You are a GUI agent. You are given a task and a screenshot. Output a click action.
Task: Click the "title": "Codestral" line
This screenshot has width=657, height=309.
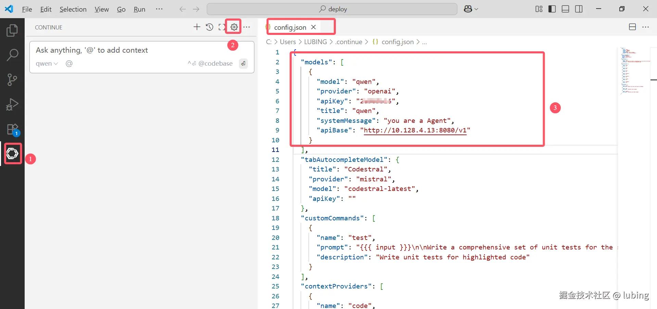coord(350,169)
